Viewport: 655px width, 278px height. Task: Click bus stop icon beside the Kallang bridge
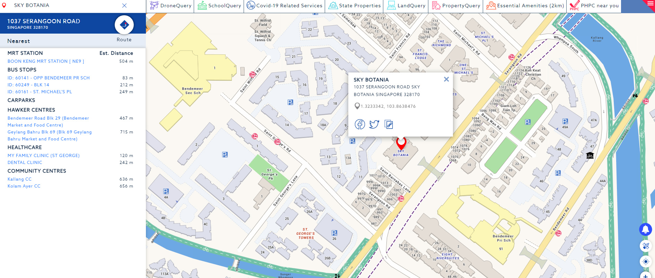[x=645, y=102]
